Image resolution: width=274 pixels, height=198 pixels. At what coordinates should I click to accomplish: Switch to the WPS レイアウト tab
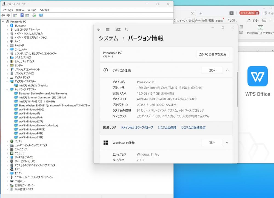(182, 21)
